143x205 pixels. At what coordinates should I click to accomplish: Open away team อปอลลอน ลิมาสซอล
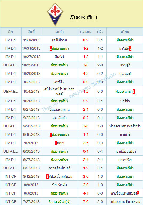point(125,202)
